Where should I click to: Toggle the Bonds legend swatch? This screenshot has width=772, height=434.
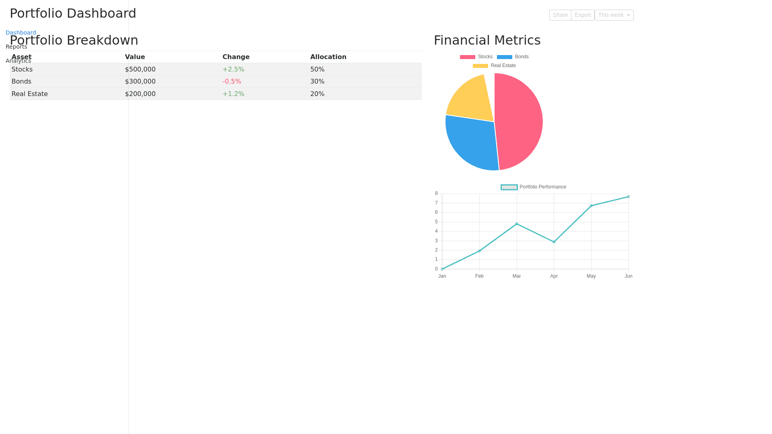[x=505, y=57]
